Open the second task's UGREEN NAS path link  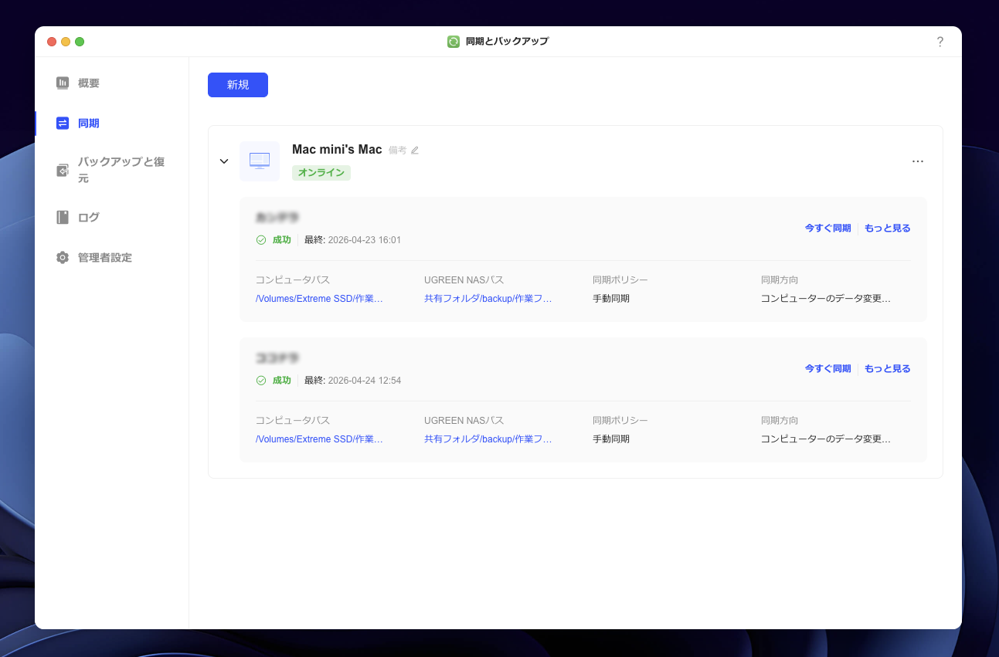[x=488, y=439]
